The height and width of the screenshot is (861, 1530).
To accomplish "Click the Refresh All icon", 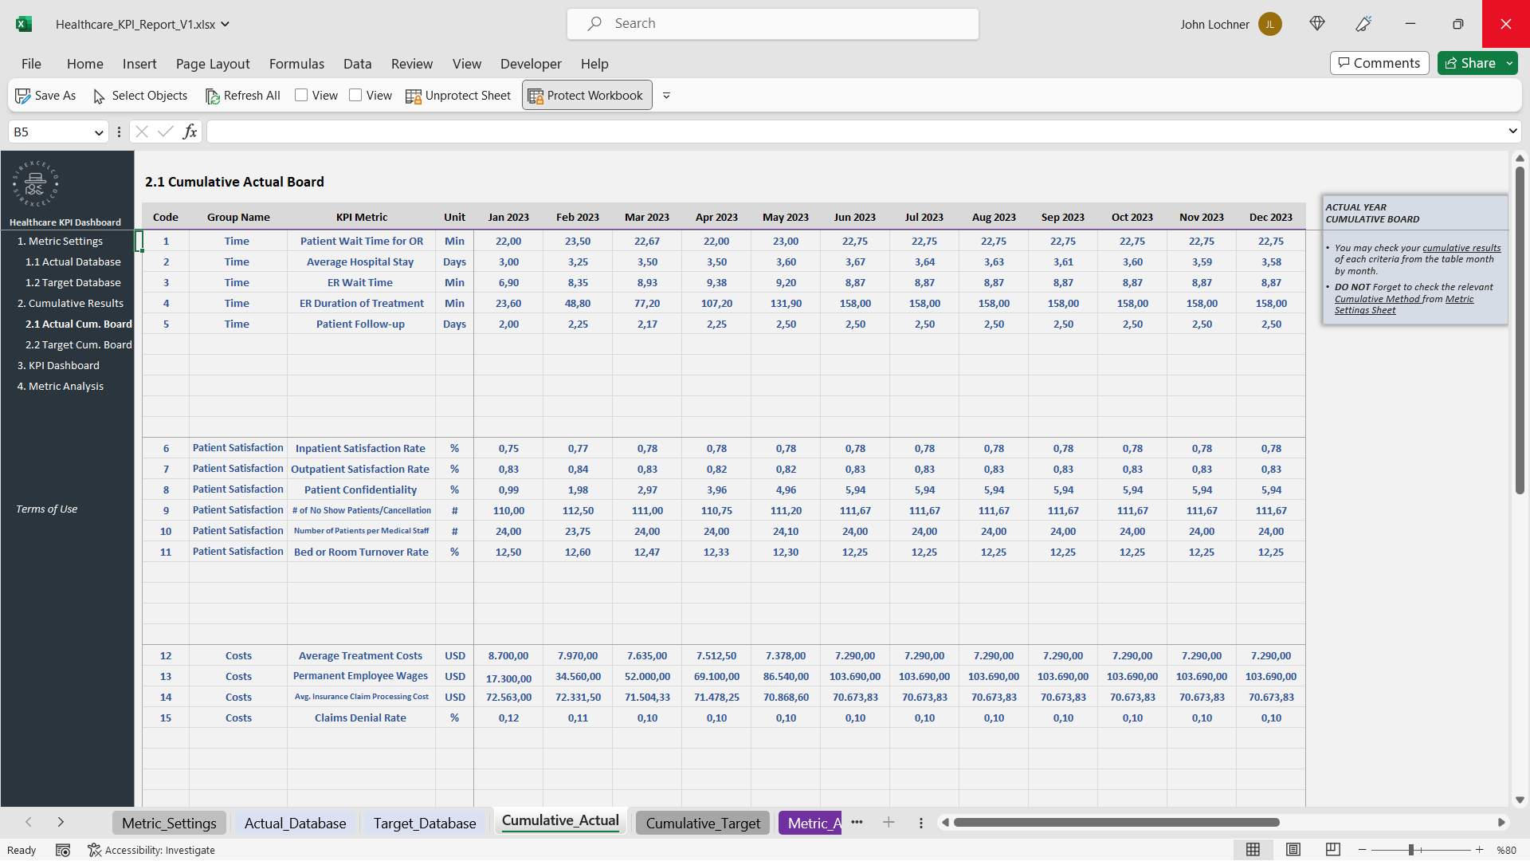I will (212, 96).
